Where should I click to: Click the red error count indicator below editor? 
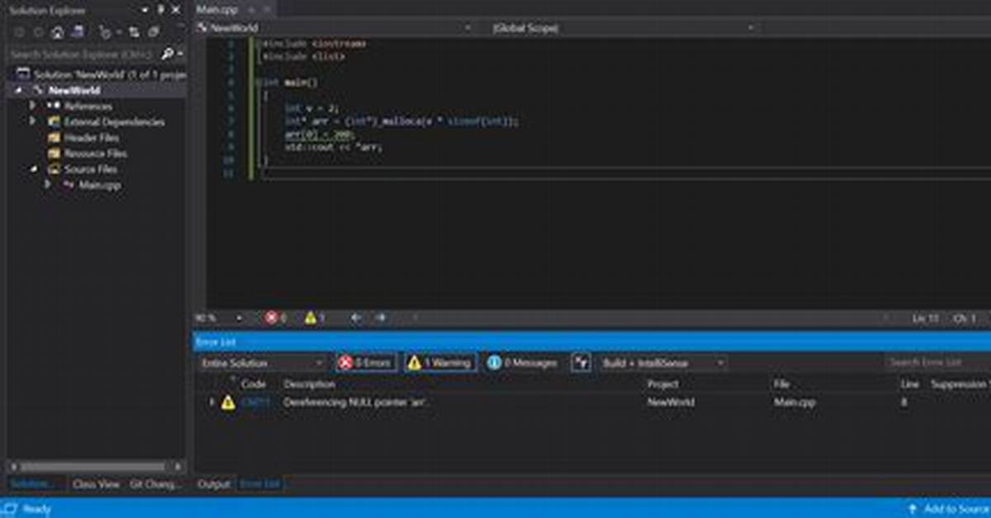pos(276,318)
